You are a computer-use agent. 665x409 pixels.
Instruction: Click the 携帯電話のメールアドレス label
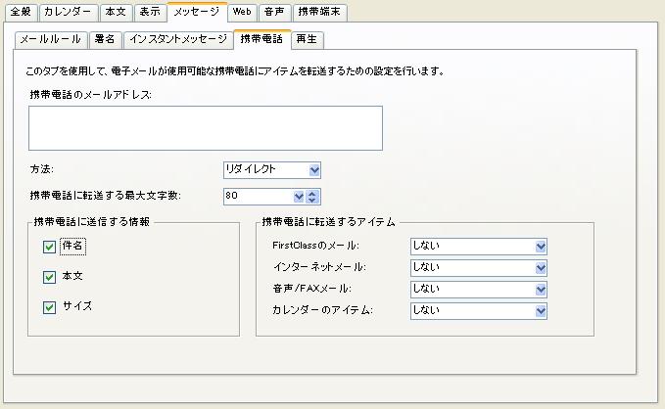(90, 95)
